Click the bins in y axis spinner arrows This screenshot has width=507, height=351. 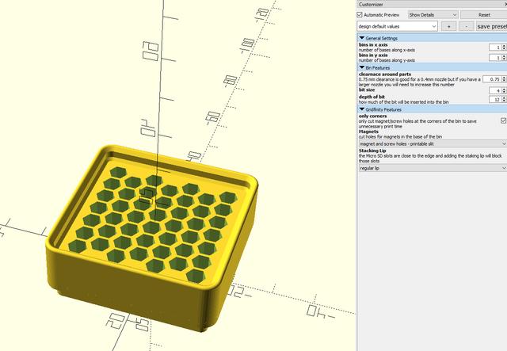pyautogui.click(x=504, y=58)
